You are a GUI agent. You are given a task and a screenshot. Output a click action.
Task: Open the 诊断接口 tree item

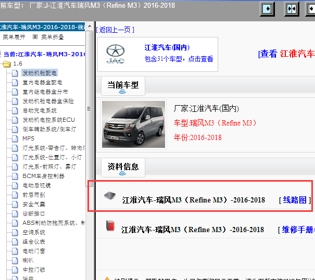coord(34,213)
